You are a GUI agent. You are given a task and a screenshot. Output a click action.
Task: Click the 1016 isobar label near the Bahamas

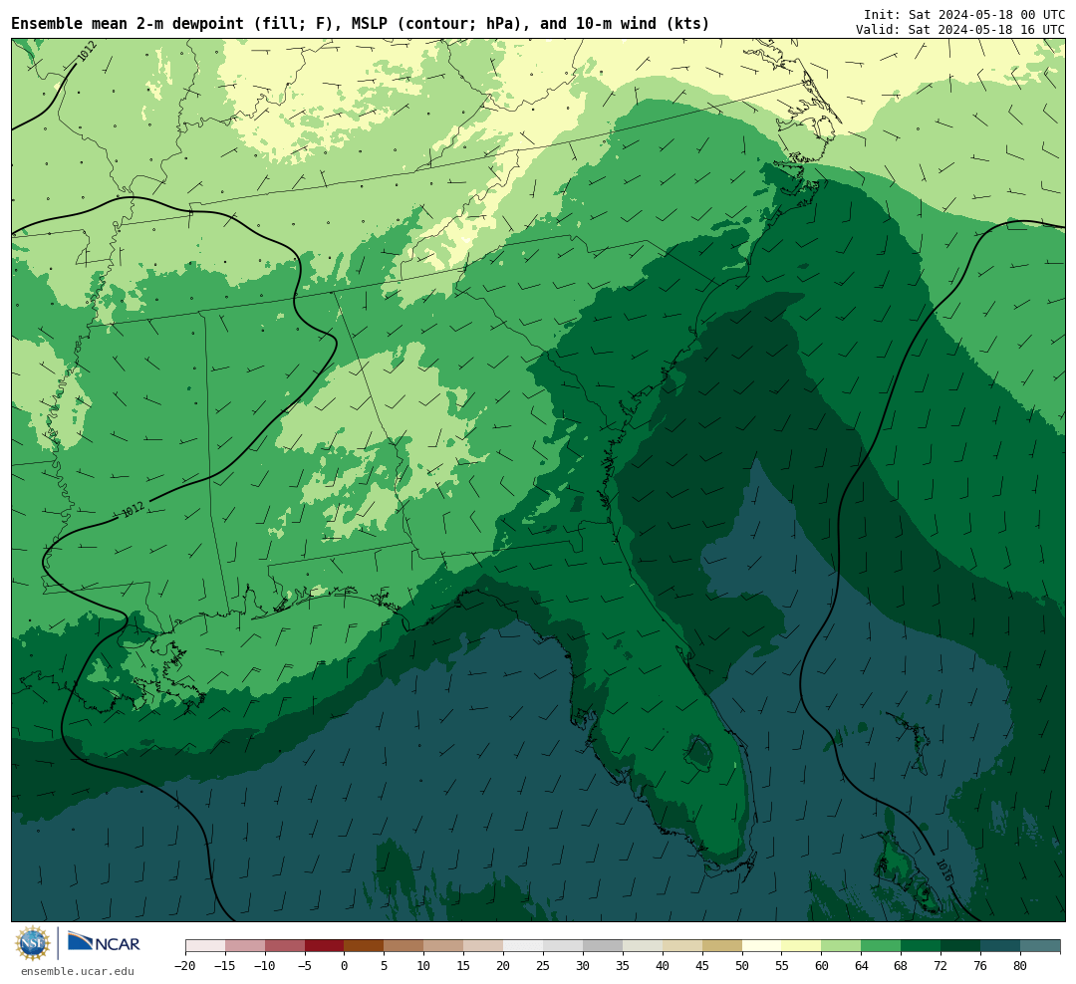(944, 870)
